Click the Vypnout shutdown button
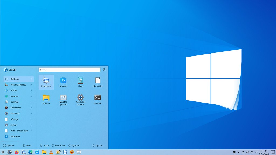This screenshot has height=155, width=276. [74, 146]
